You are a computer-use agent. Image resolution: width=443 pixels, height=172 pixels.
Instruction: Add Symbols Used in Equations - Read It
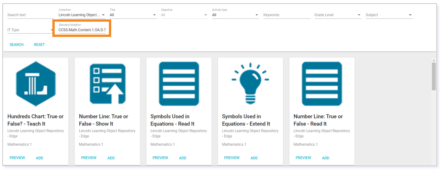click(x=183, y=158)
